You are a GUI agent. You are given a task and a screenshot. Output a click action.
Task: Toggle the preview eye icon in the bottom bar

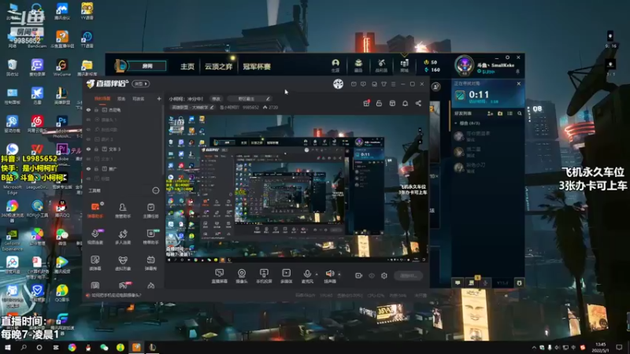coord(372,276)
